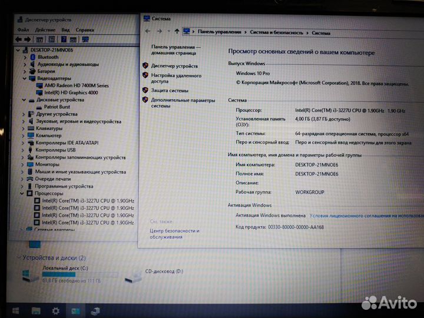424x318 pixels.
Task: Click the Очереди печати printer icon
Action: [x=30, y=179]
